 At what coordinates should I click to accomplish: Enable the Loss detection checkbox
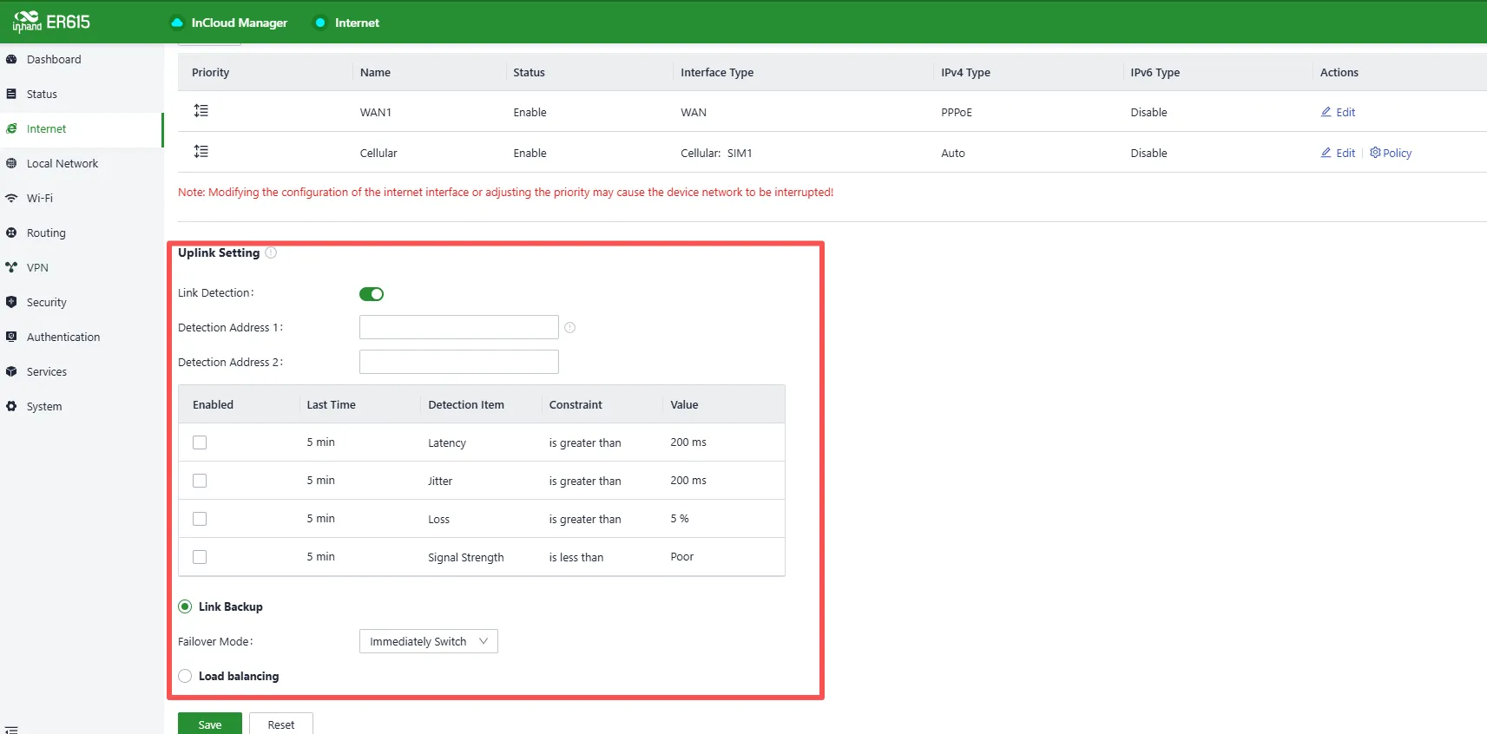(200, 519)
